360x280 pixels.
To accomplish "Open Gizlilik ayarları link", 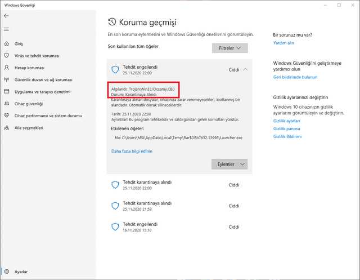I will pos(286,121).
